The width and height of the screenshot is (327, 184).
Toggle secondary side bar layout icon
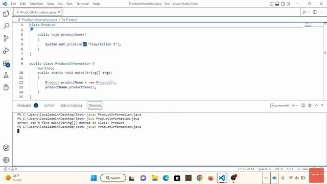283,4
